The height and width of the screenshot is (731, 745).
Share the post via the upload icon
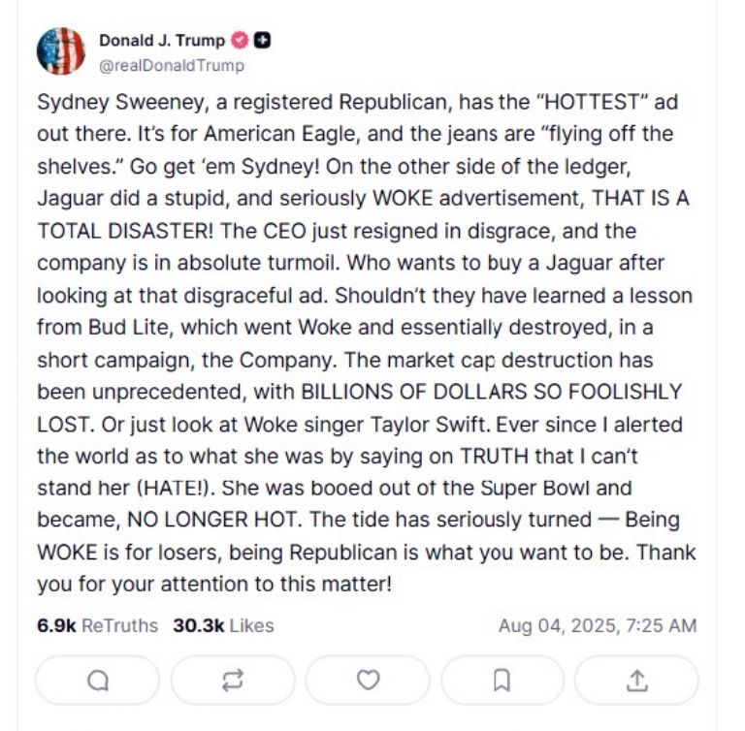click(x=636, y=681)
